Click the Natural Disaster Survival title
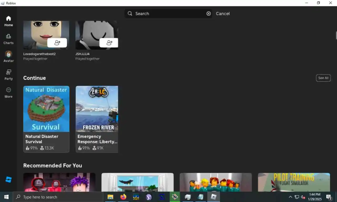This screenshot has height=202, width=337. pos(42,139)
